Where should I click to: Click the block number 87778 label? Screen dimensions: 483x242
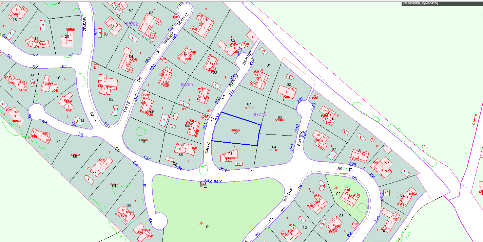click(259, 115)
